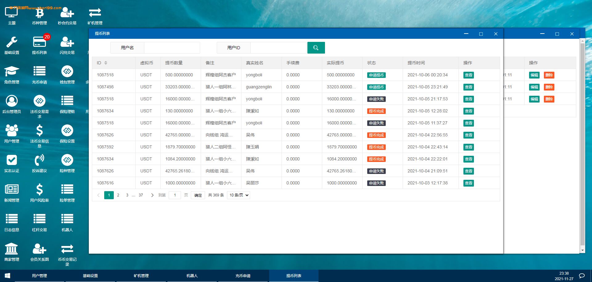Viewport: 592px width, 282px height.
Task: Go to page 3 in pagination
Action: tap(127, 195)
